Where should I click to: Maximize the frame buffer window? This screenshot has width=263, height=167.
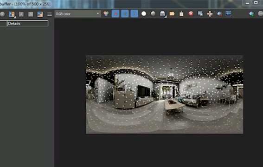tap(256, 3)
